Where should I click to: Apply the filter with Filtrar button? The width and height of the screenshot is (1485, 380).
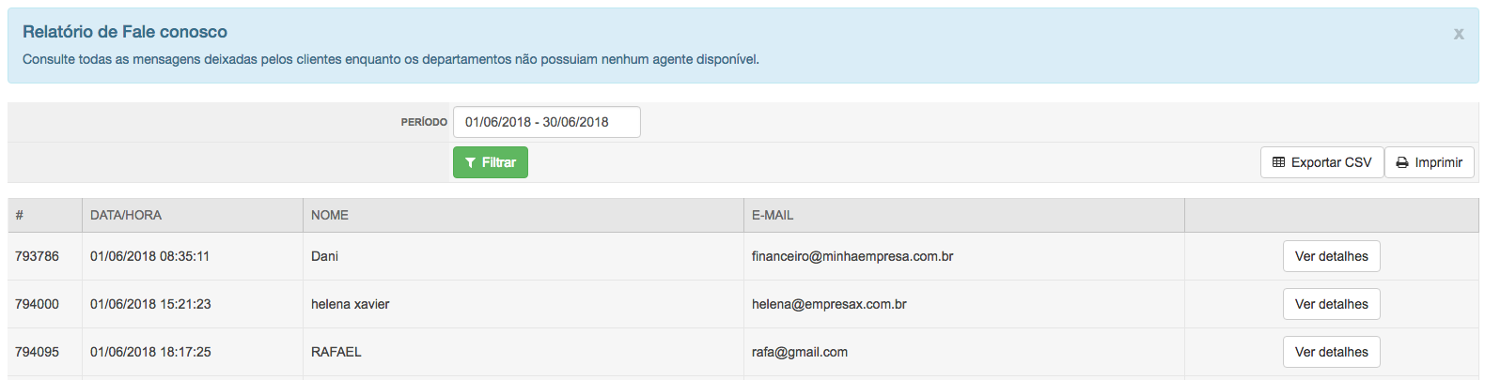point(491,162)
